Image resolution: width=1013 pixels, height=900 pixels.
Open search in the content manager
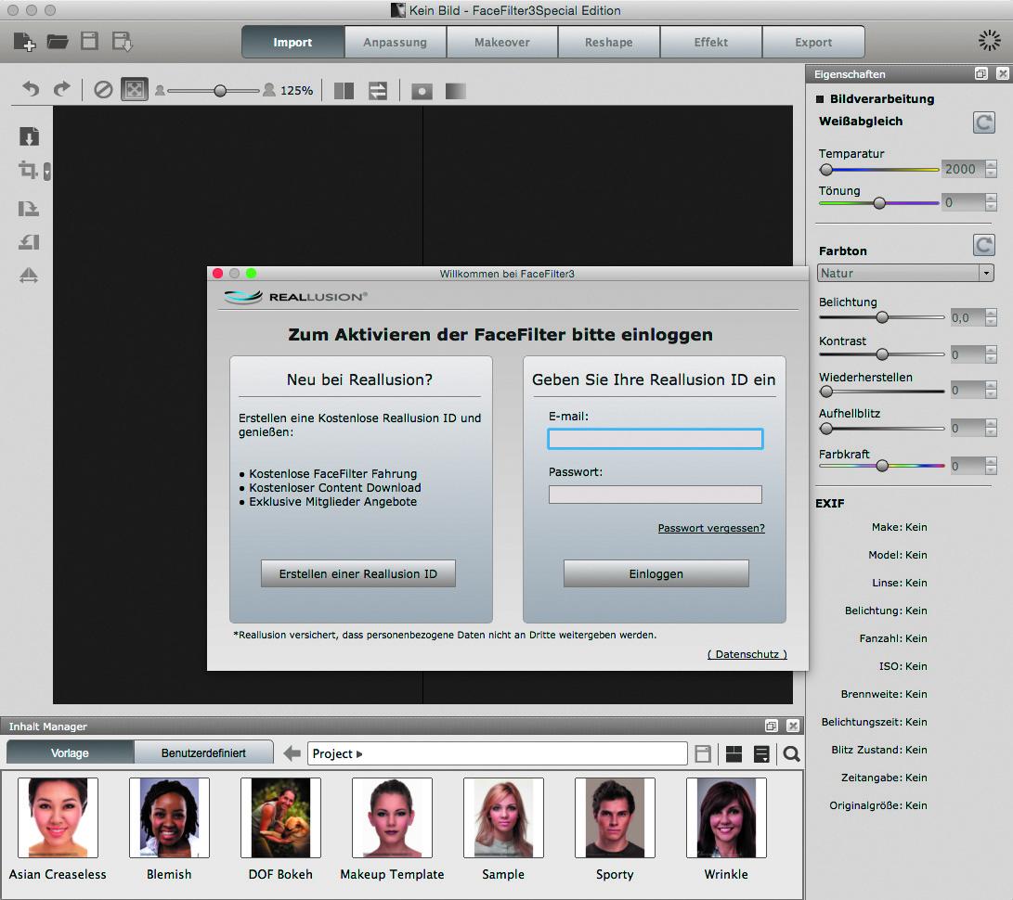coord(791,753)
